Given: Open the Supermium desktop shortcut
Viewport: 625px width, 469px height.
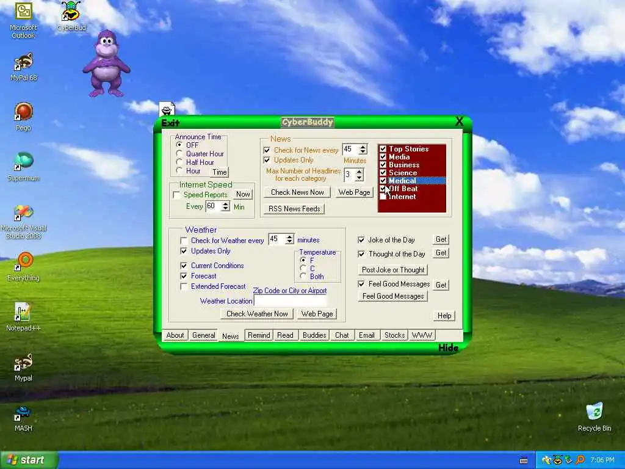Looking at the screenshot, I should [x=23, y=167].
